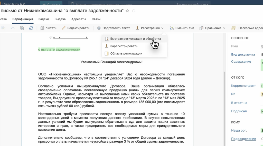Click the Вид документа field label link
Screen dimensions: 263x146
[243, 54]
